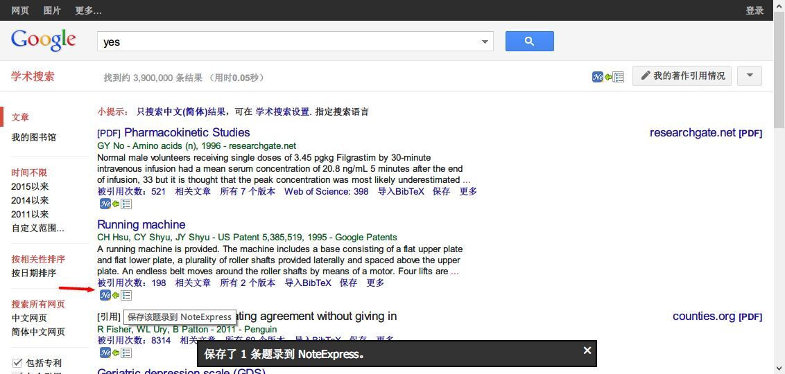Image resolution: width=785 pixels, height=374 pixels.
Task: Click the 我的著作引用情况 button
Action: pos(682,76)
